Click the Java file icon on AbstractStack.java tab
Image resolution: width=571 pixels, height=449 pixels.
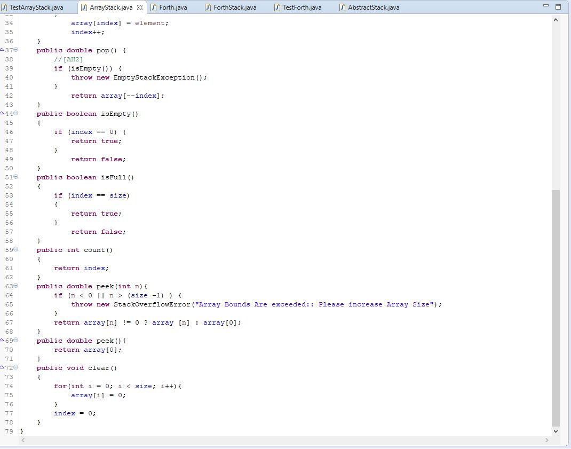(x=342, y=7)
